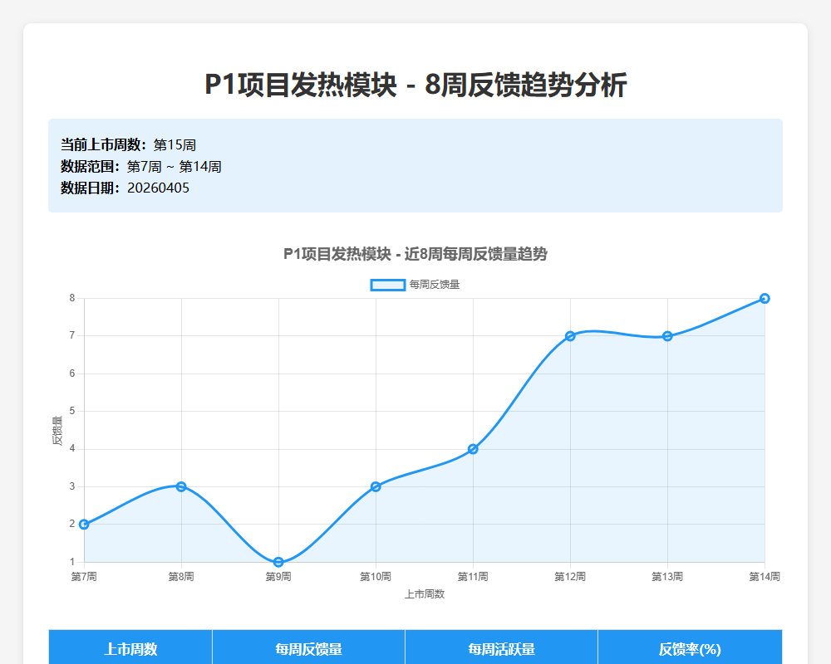
Task: Click the x-axis title 上市周数 below chart
Action: click(x=425, y=594)
